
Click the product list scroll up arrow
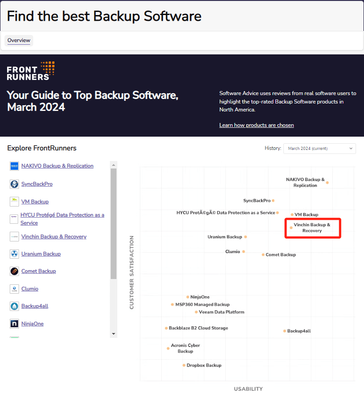(114, 165)
